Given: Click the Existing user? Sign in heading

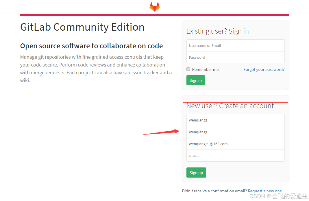Looking at the screenshot, I should click(x=218, y=31).
